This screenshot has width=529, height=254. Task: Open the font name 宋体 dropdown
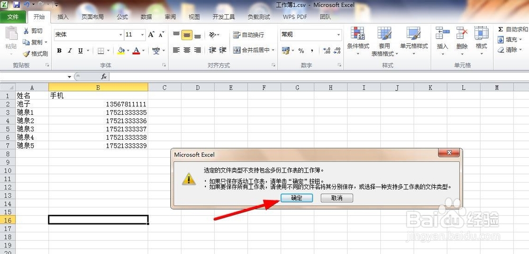[x=121, y=35]
